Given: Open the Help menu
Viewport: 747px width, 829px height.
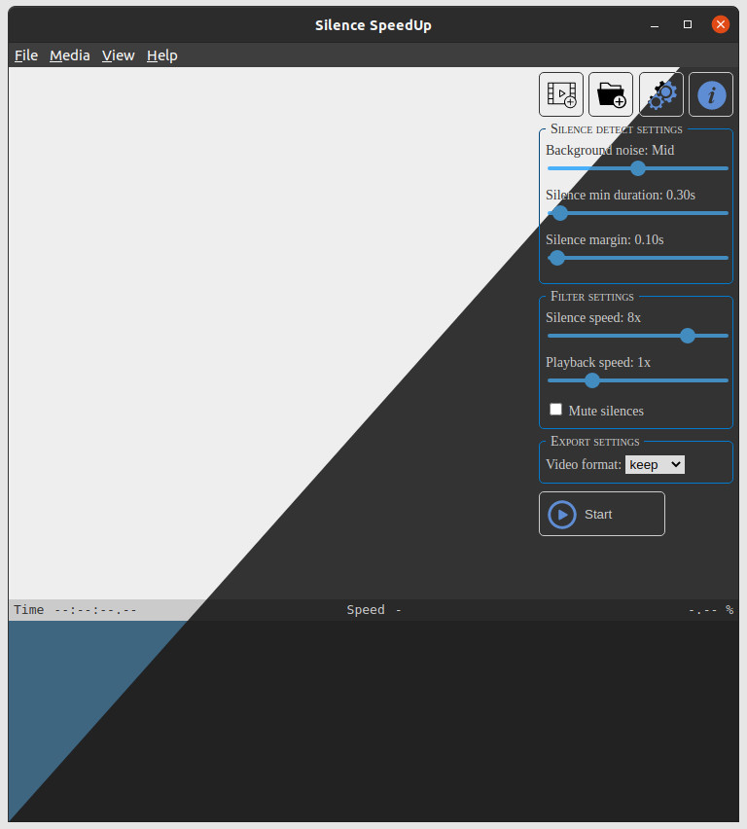Looking at the screenshot, I should 161,55.
